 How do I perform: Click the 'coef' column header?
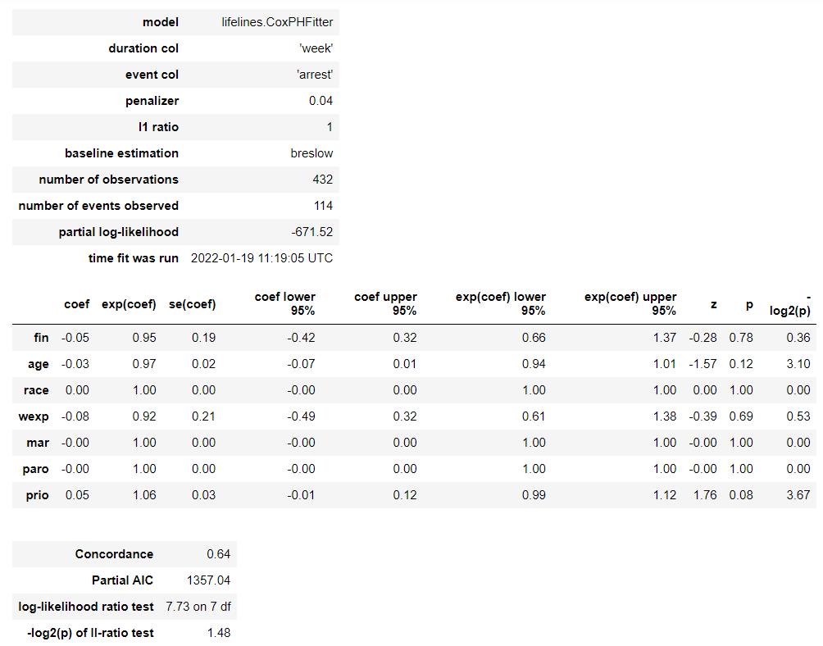(76, 304)
